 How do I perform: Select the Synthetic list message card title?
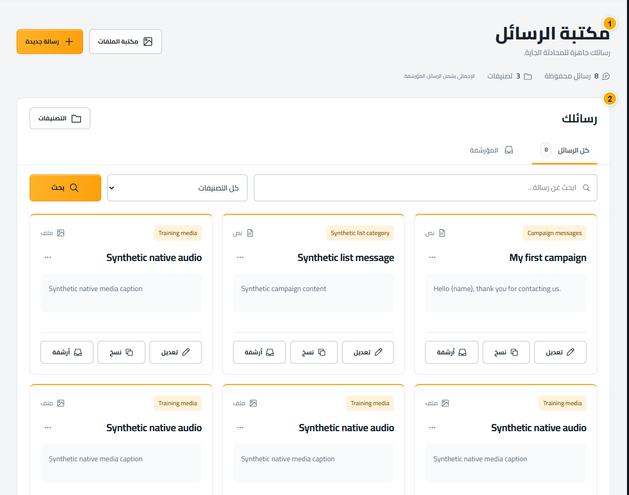346,258
